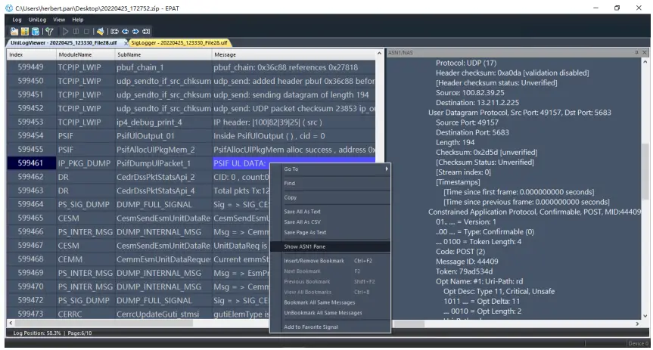Viewport: 653px width, 350px height.
Task: Close the ASN1/NAS pane
Action: [645, 51]
